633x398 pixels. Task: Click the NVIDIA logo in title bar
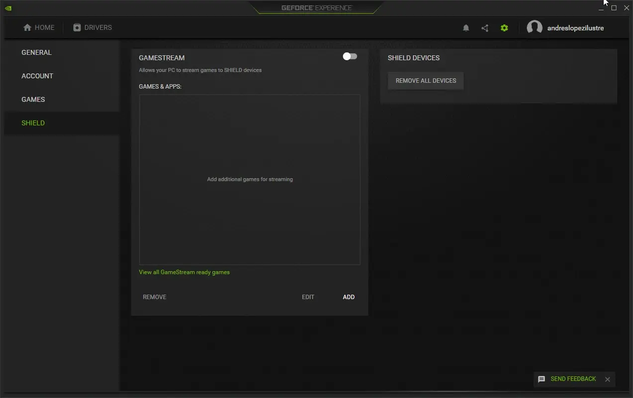click(x=8, y=7)
